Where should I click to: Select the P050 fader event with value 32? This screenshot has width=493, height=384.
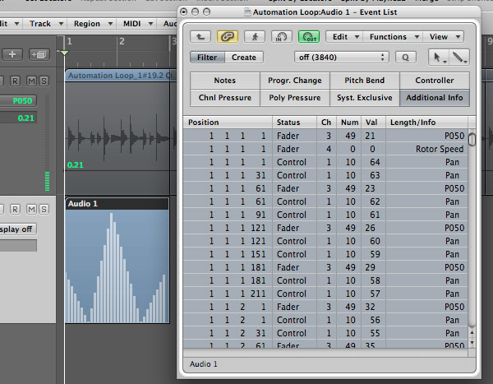325,307
